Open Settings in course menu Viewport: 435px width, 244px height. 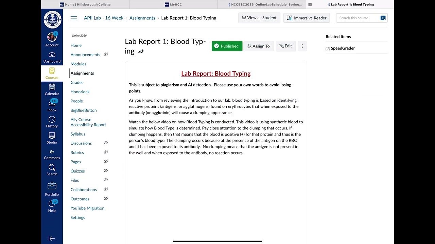[78, 218]
